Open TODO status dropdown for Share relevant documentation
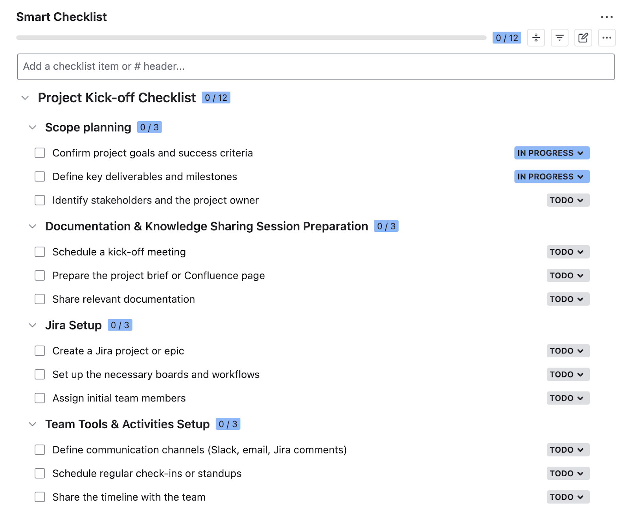Screen dimensions: 629x525 [568, 299]
